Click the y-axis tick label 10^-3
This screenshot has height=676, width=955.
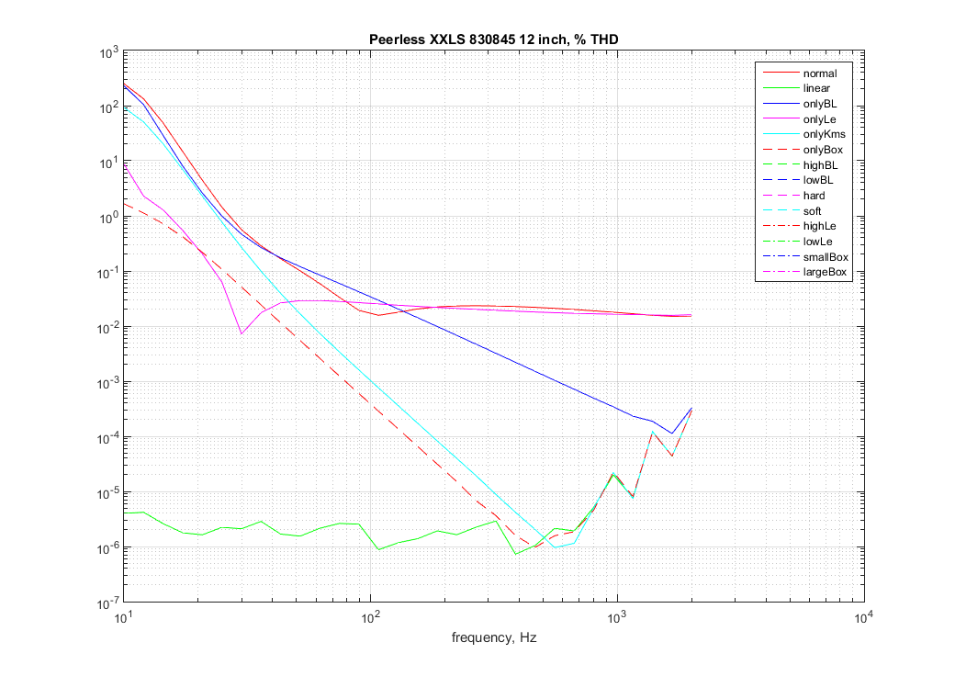107,384
